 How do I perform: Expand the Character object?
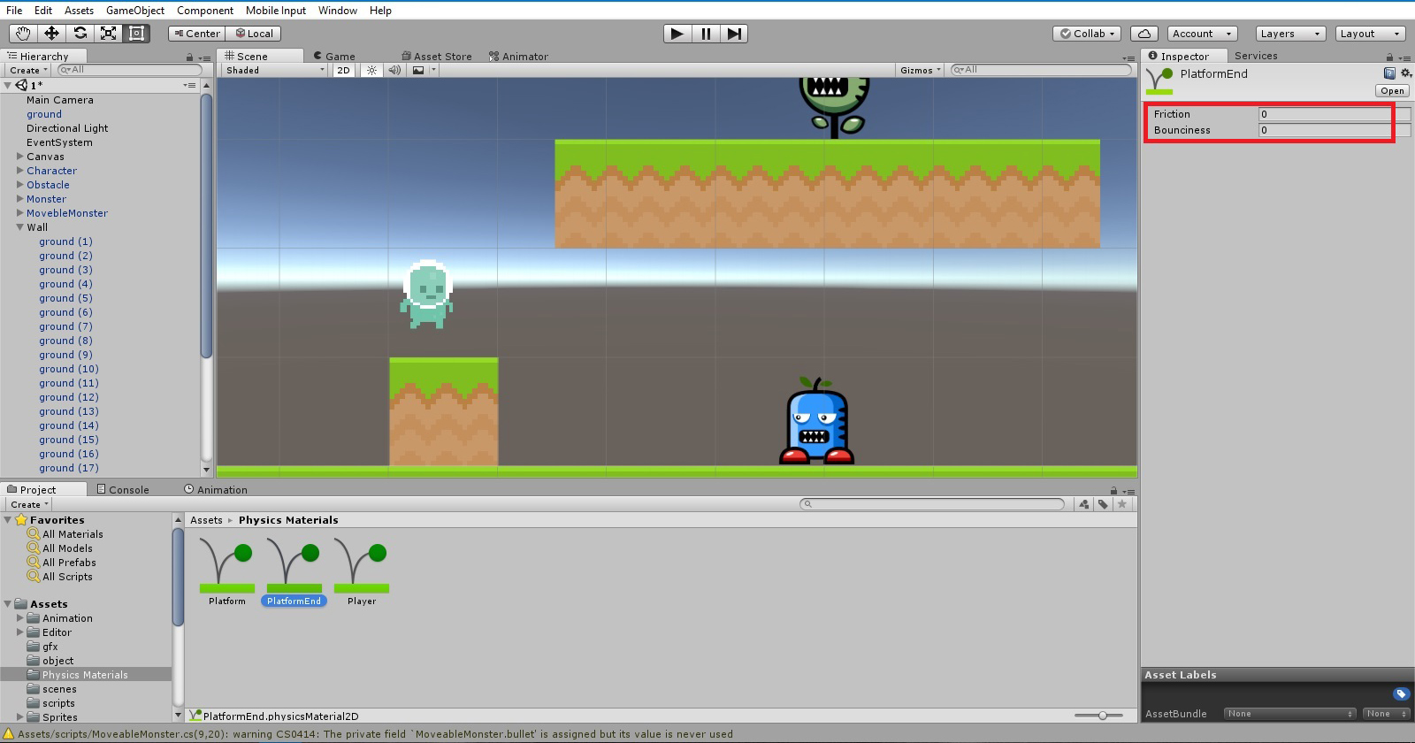click(20, 171)
